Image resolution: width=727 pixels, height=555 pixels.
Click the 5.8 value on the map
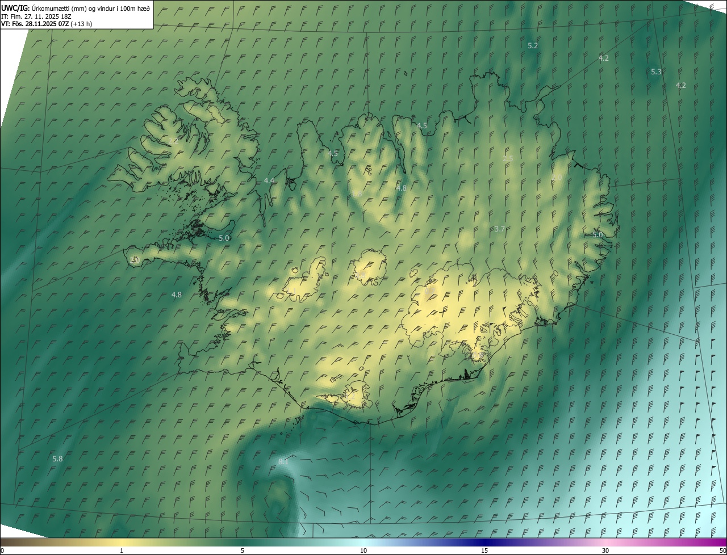click(57, 459)
